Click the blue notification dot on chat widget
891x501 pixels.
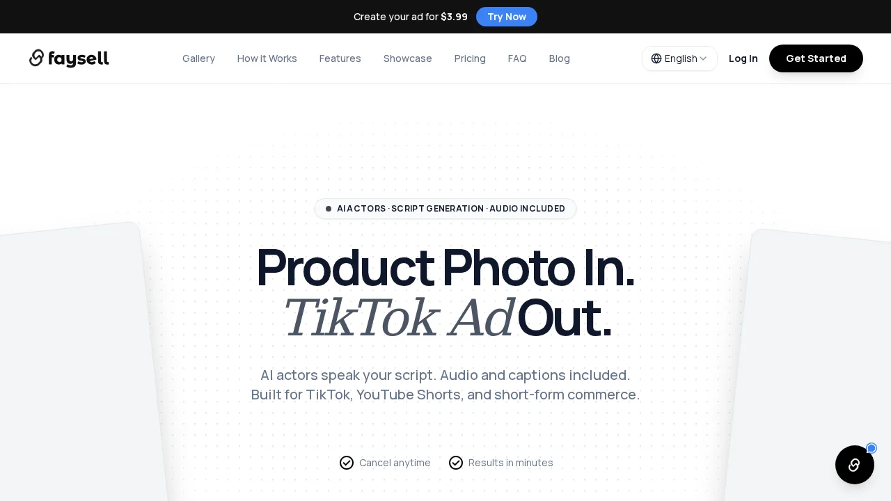point(872,448)
